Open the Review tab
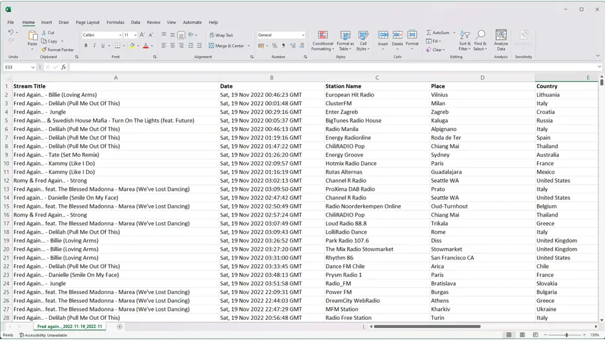Image resolution: width=605 pixels, height=340 pixels. coord(153,23)
